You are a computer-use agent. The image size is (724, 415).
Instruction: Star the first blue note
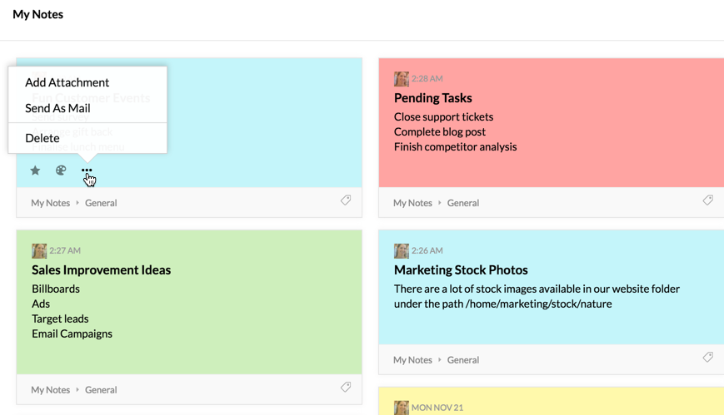(x=35, y=170)
